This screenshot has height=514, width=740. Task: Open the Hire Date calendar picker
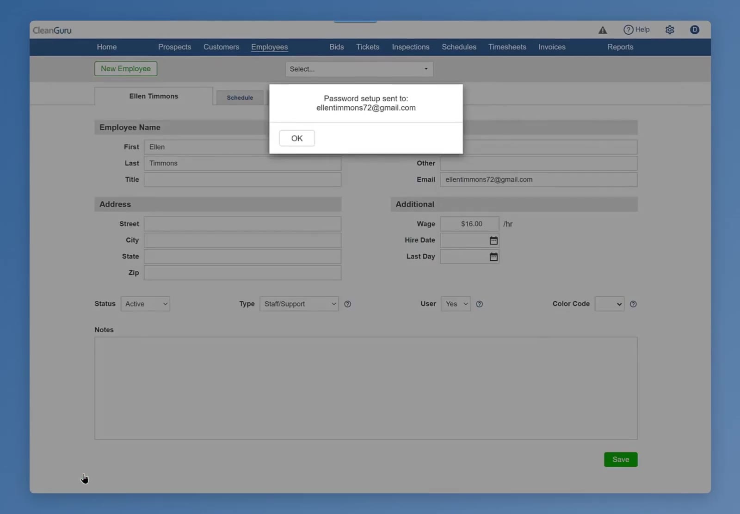tap(493, 240)
